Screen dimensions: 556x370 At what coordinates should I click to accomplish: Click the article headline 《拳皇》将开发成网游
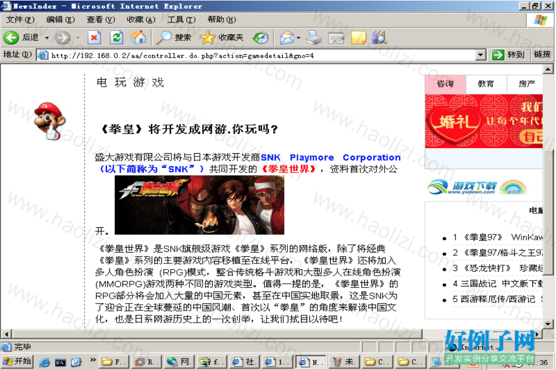(188, 129)
